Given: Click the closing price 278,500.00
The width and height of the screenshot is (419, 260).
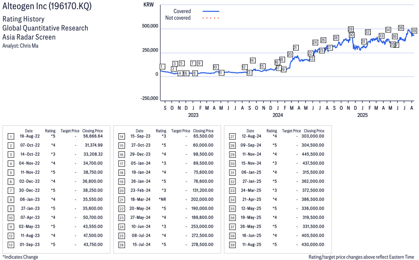Looking at the screenshot, I should [202, 245].
